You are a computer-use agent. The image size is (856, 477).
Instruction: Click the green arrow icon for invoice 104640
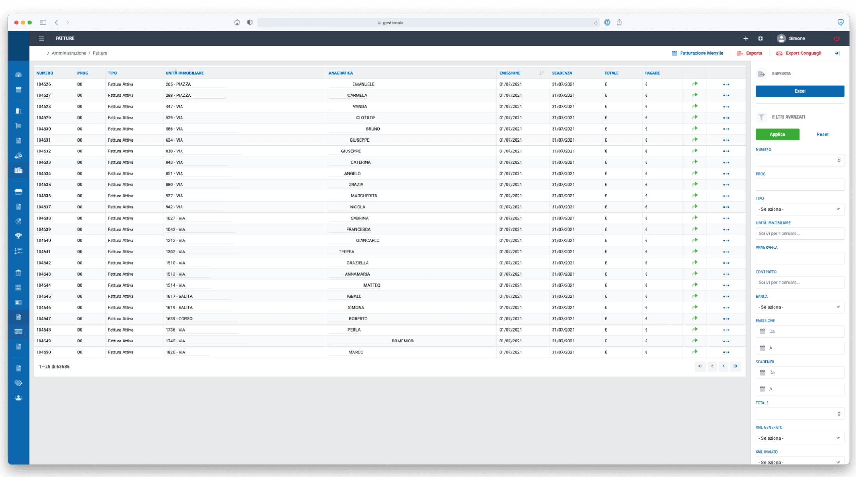pyautogui.click(x=695, y=240)
